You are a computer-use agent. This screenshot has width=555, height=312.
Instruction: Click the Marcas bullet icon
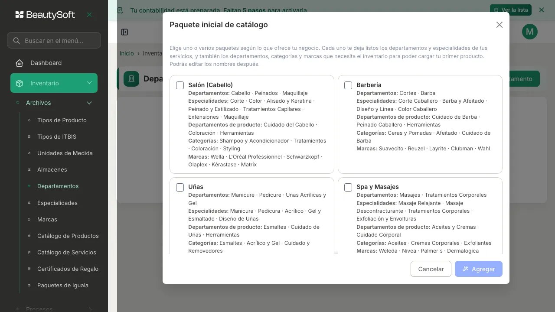click(29, 219)
